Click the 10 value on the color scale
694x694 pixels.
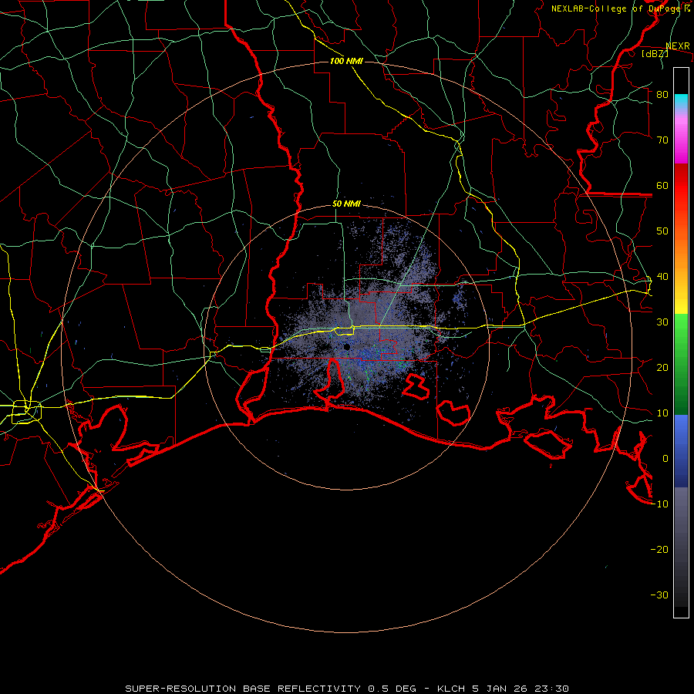coord(662,413)
